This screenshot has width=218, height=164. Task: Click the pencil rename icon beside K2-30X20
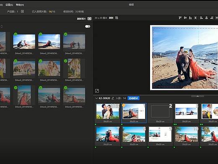point(113,98)
